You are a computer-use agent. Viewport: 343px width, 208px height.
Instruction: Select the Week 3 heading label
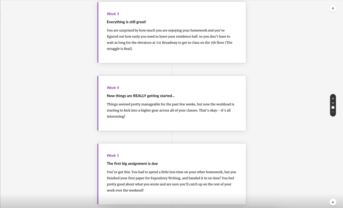(113, 14)
